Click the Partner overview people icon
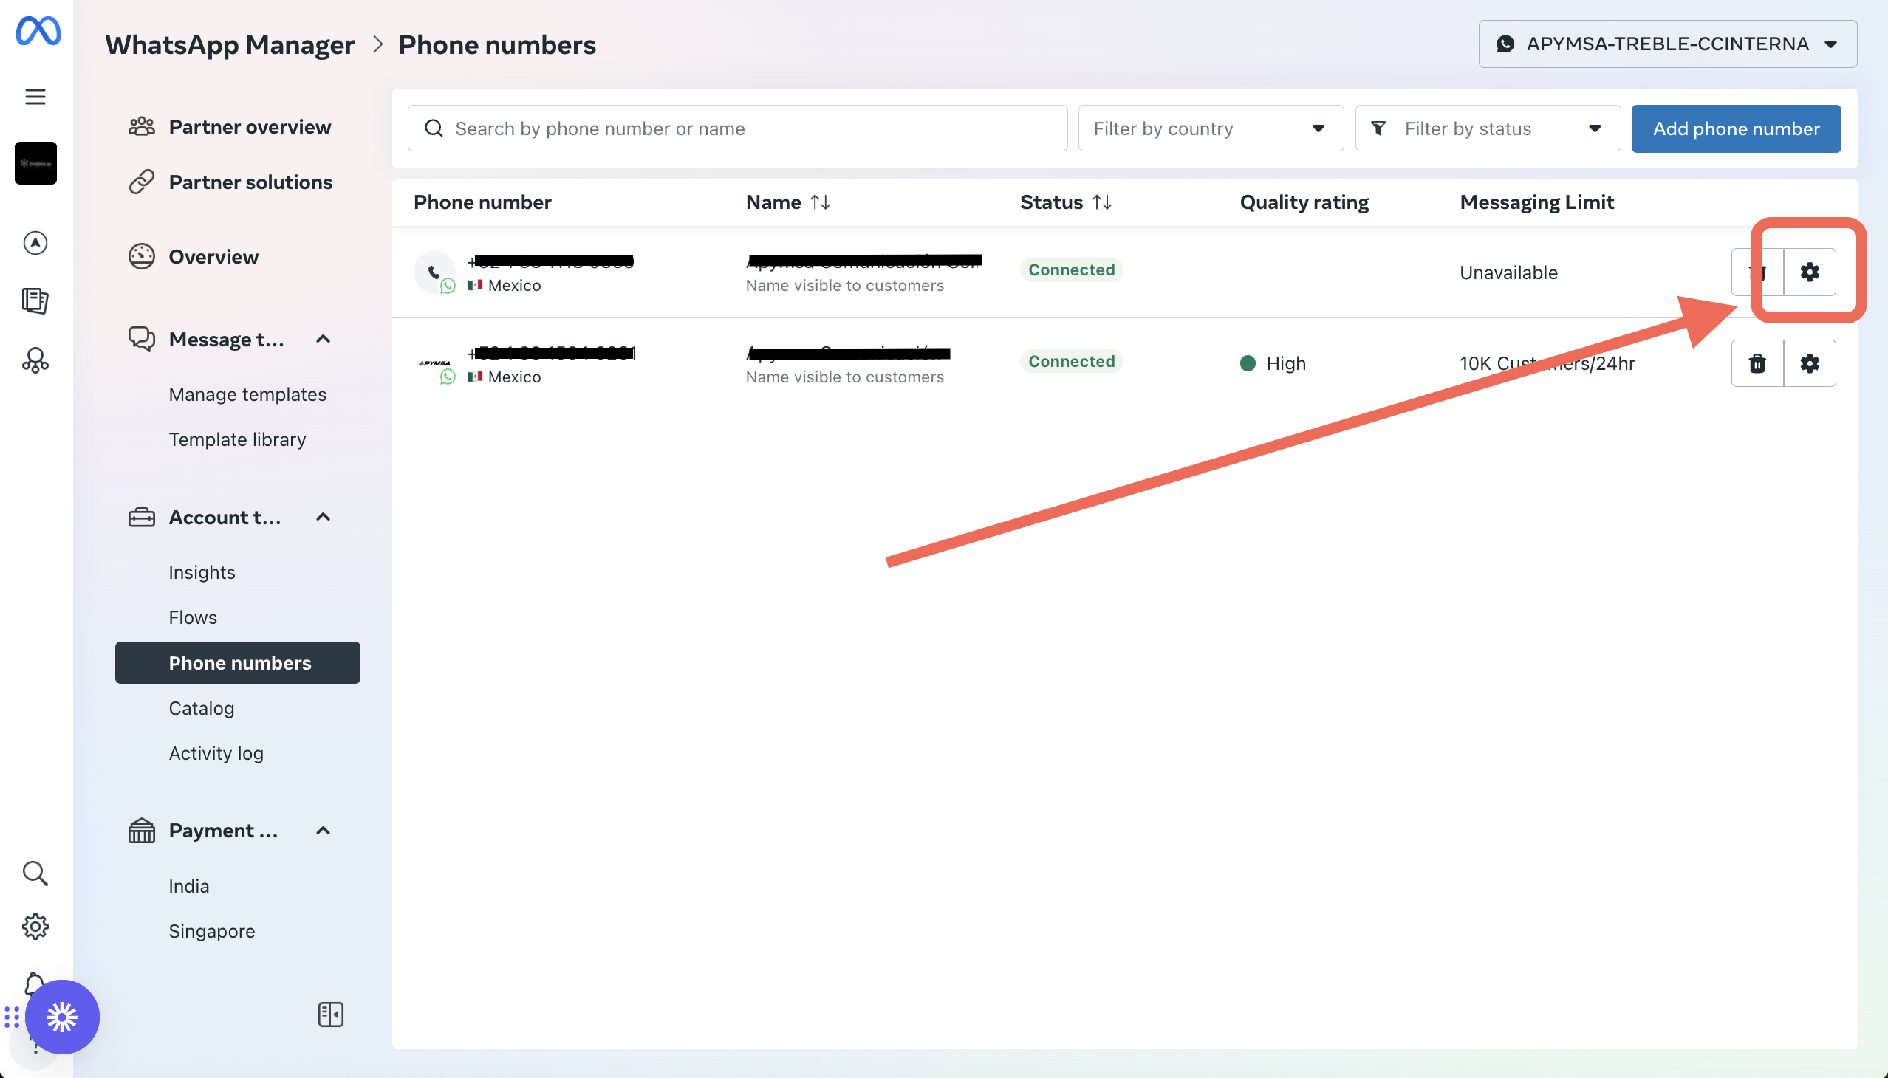The width and height of the screenshot is (1888, 1078). click(x=142, y=126)
